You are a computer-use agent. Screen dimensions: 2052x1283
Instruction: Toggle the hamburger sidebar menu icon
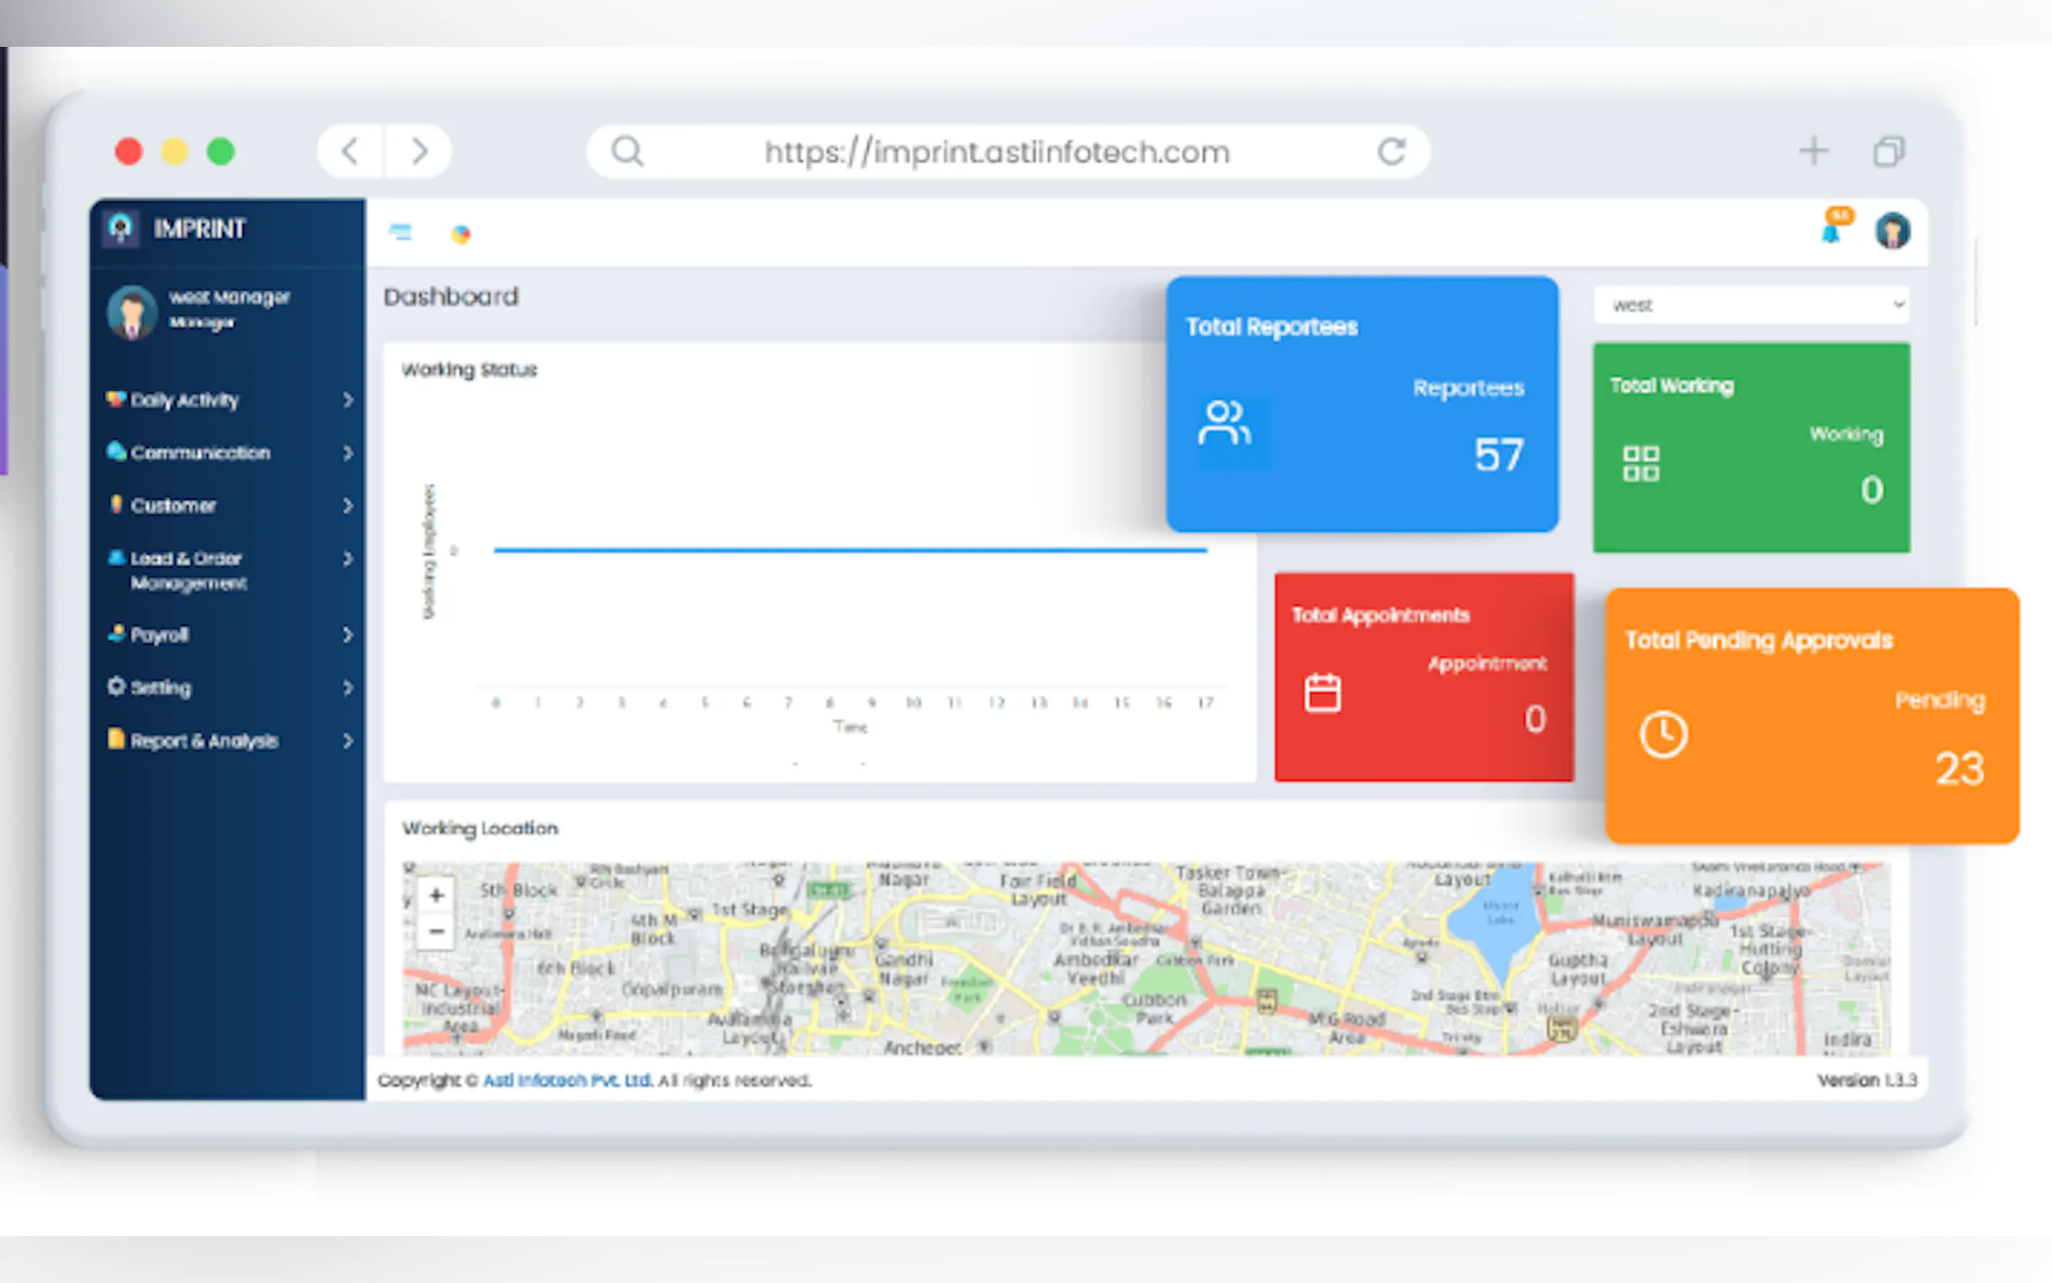click(x=401, y=232)
